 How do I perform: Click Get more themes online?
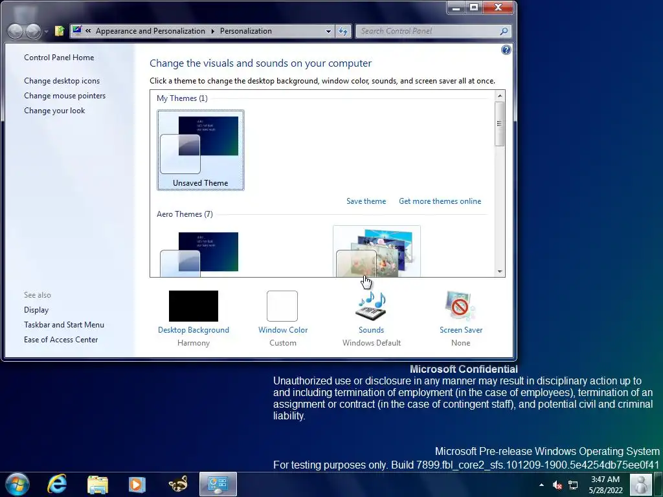tap(440, 201)
